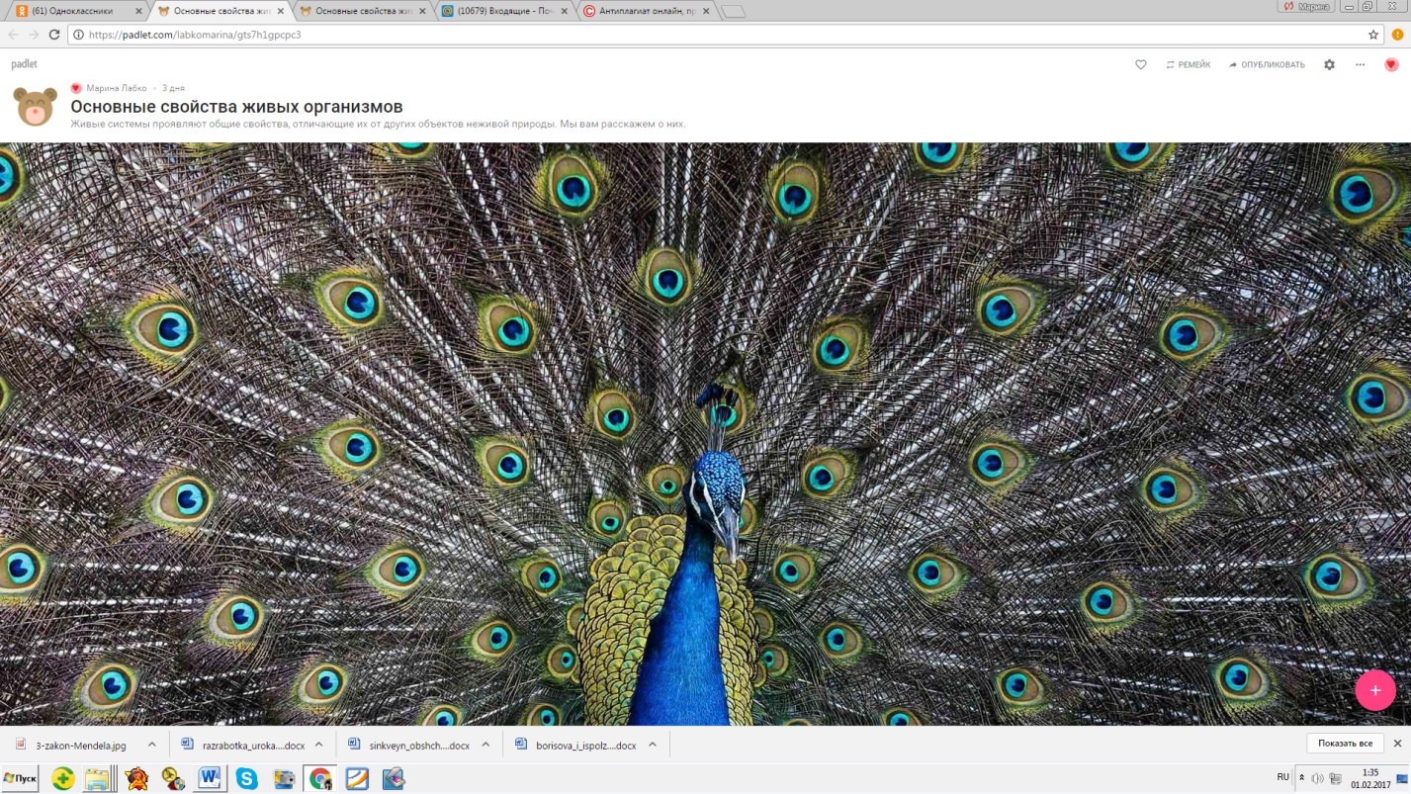
Task: Click the volume icon in system tray
Action: pyautogui.click(x=1317, y=778)
